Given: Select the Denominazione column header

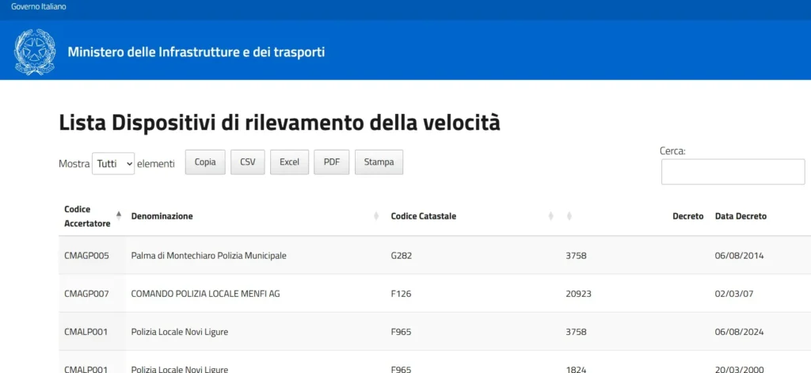Looking at the screenshot, I should [x=162, y=216].
